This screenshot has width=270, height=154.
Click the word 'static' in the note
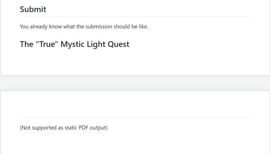coord(70,128)
